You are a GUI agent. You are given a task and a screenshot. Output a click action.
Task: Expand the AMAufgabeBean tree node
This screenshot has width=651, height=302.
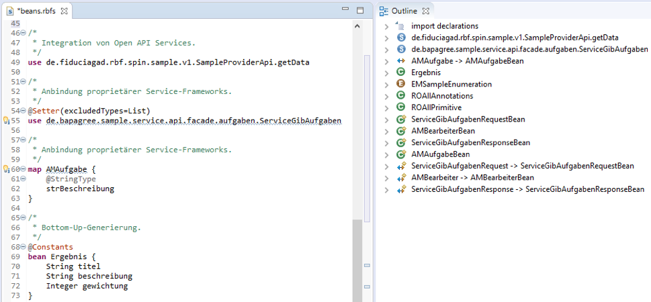pyautogui.click(x=386, y=154)
